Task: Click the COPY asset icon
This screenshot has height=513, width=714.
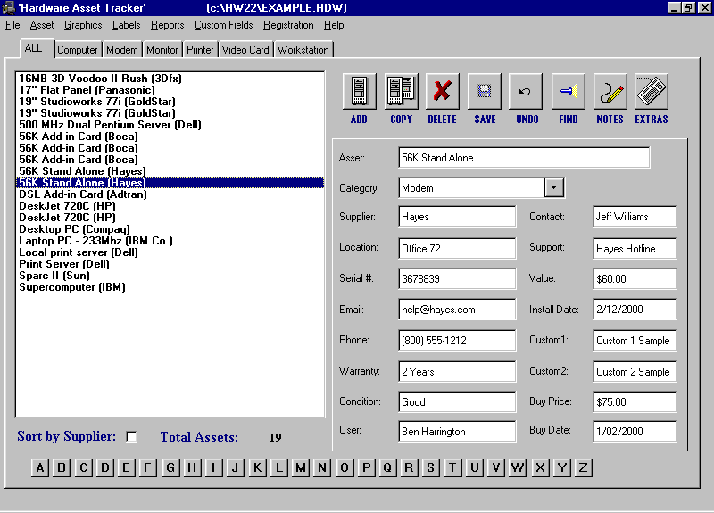Action: [x=401, y=91]
